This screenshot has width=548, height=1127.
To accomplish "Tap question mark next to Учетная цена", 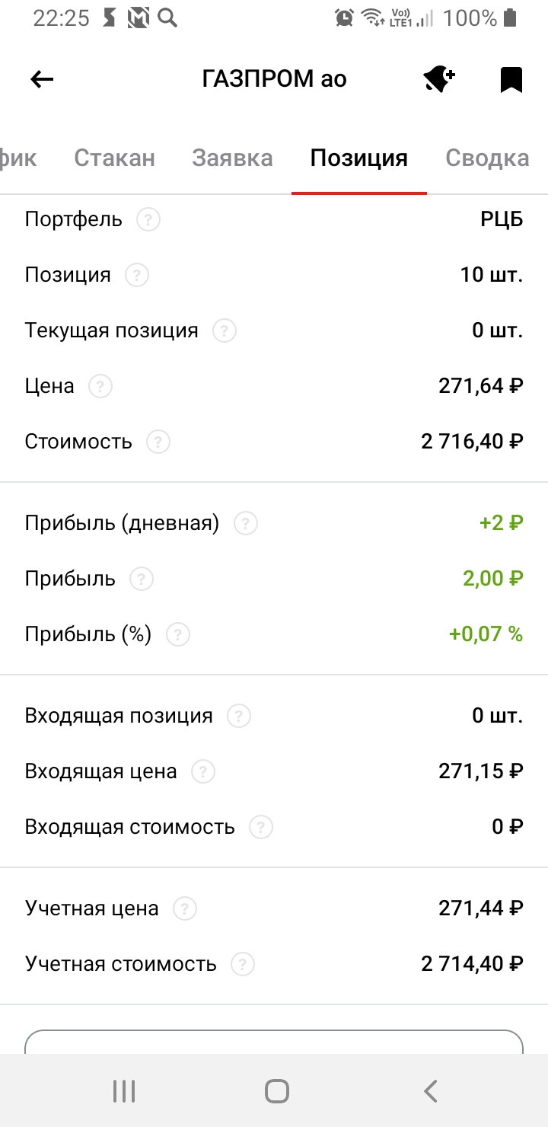I will tap(185, 908).
